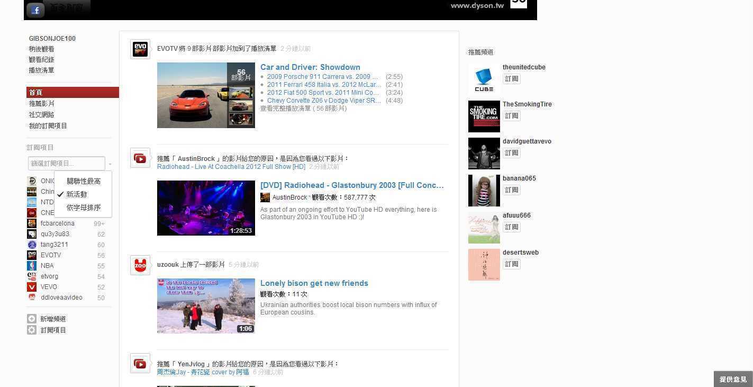
Task: Open the subscription sort dropdown arrow
Action: 110,164
